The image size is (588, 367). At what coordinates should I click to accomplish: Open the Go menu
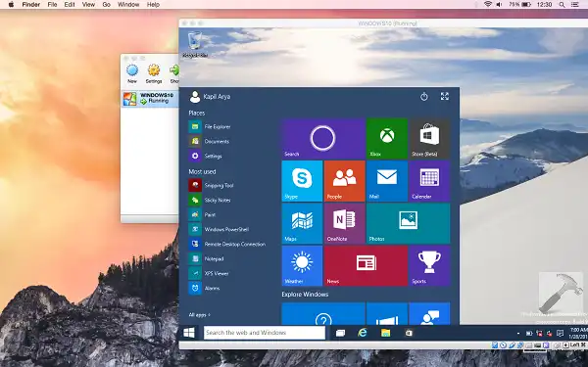pyautogui.click(x=107, y=5)
